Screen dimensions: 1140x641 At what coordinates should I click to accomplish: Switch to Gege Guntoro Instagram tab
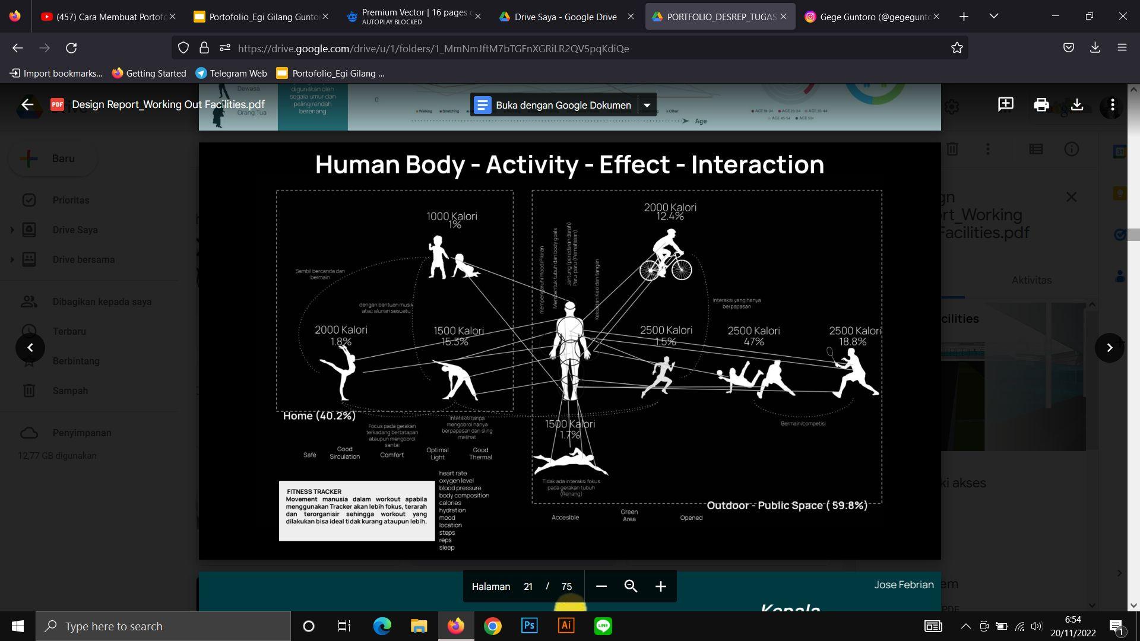tap(873, 17)
